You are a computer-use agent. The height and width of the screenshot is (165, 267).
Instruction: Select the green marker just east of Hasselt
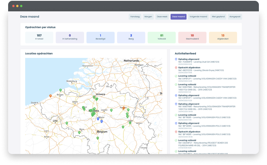[128, 110]
